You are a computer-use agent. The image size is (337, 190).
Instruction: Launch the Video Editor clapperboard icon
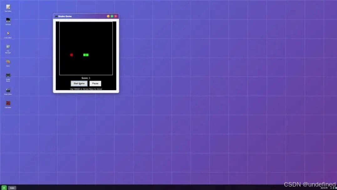tap(8, 91)
